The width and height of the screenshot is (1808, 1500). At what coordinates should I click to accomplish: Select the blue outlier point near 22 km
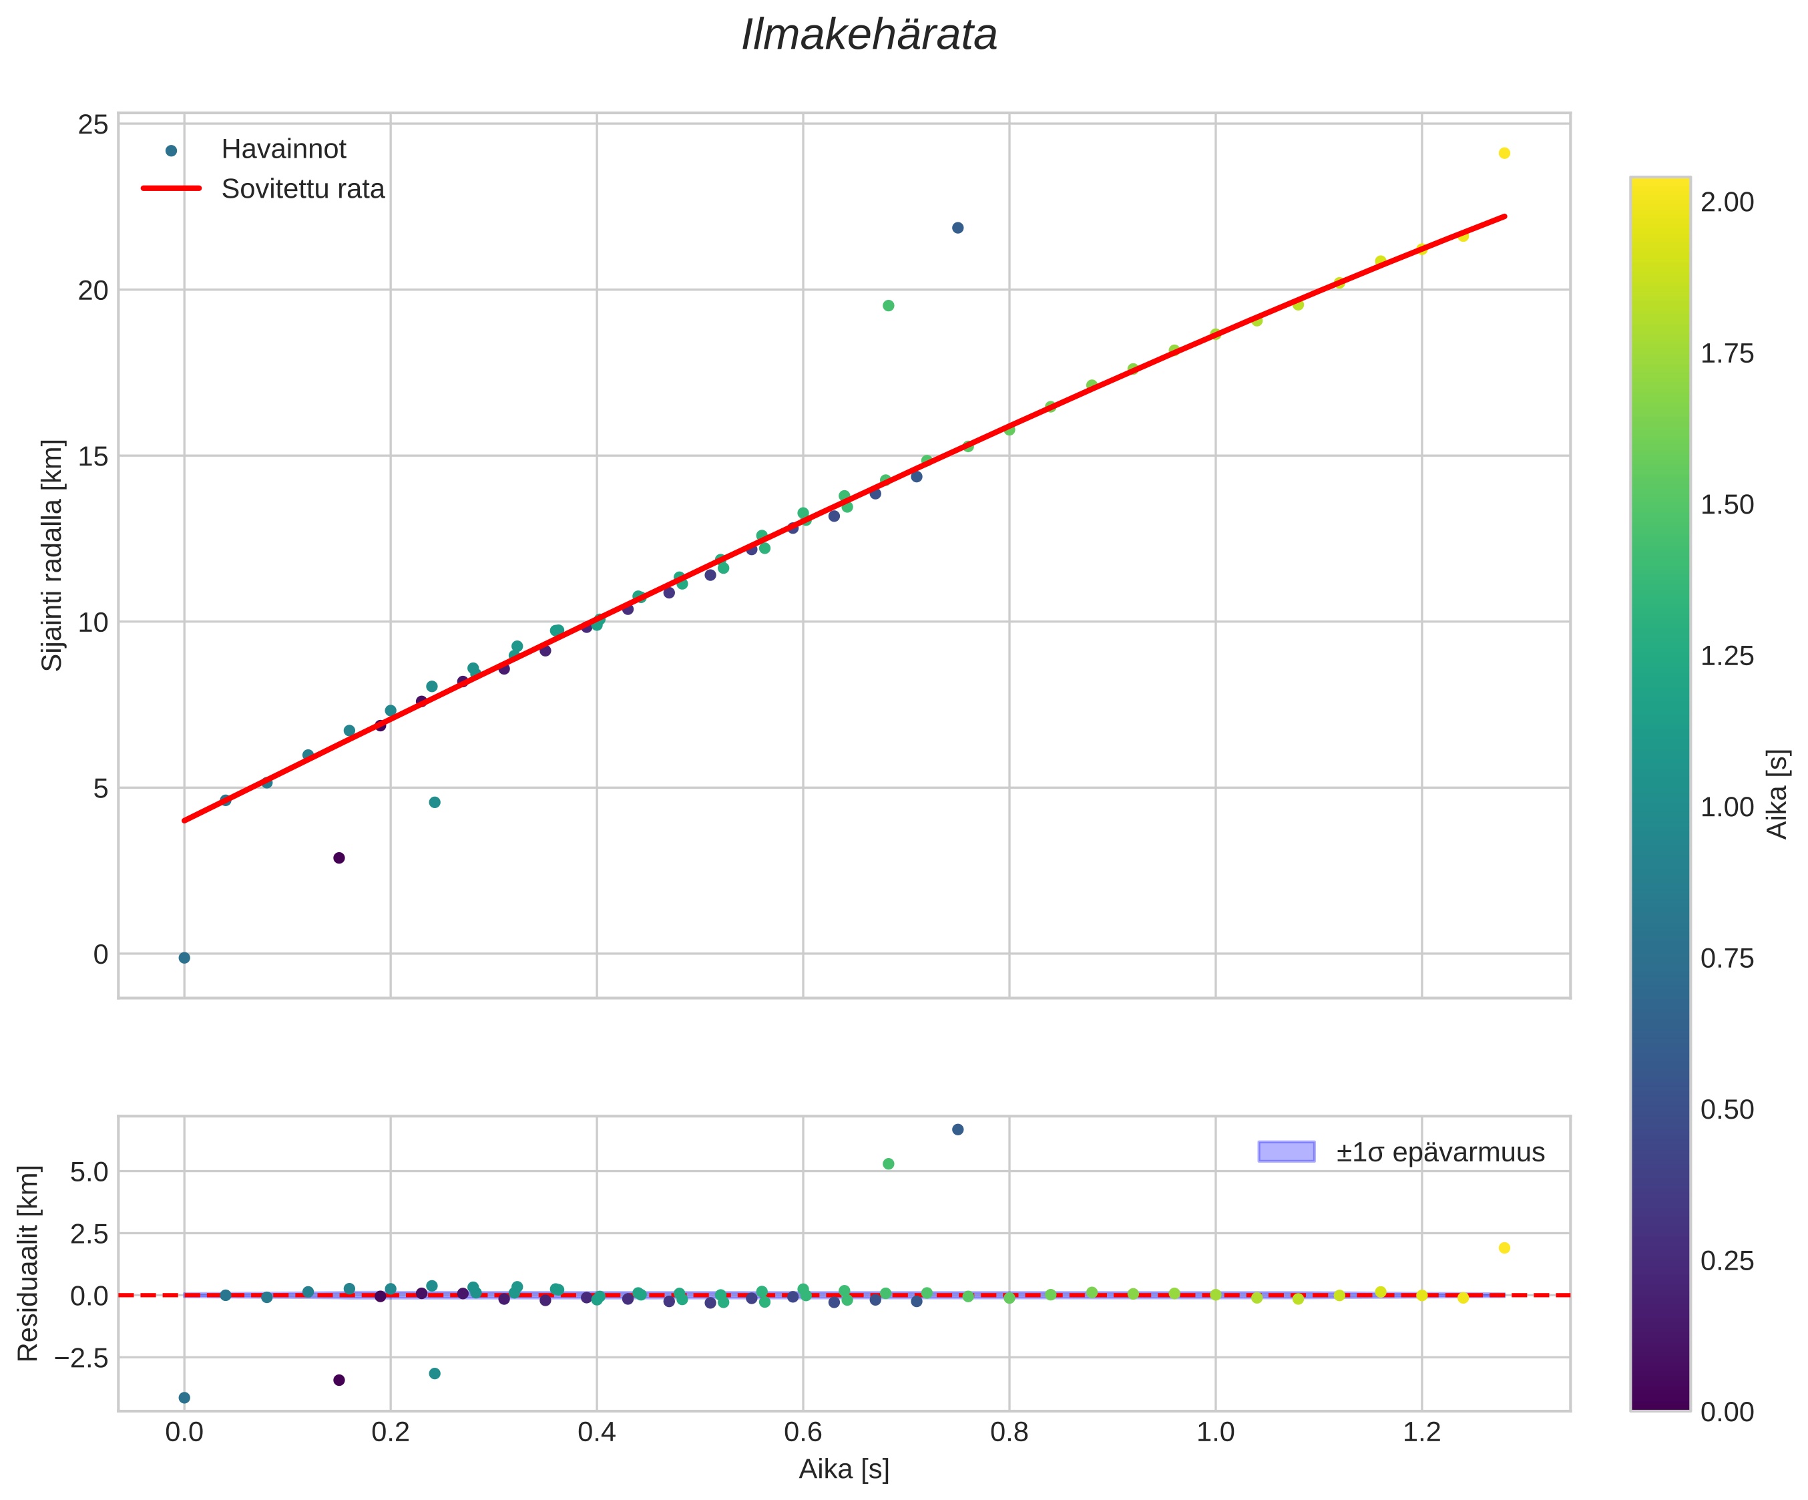click(957, 227)
